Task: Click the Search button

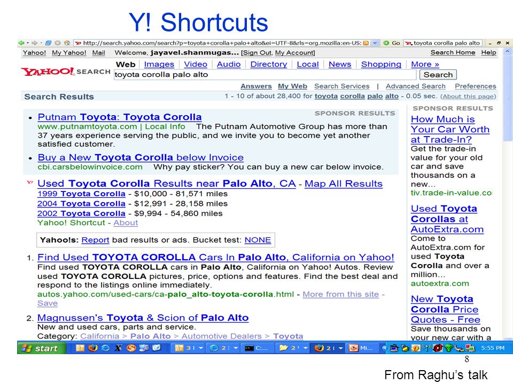Action: coord(438,75)
